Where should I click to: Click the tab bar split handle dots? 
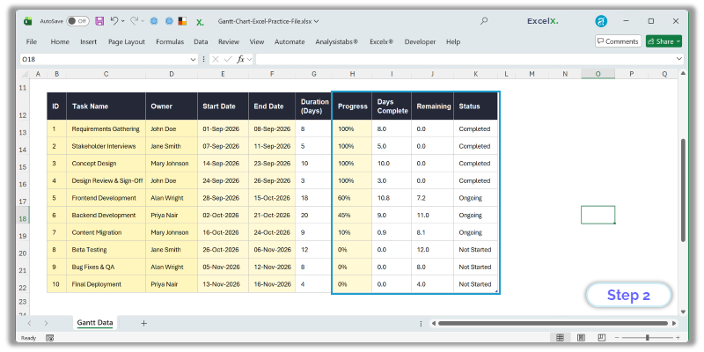pyautogui.click(x=421, y=323)
